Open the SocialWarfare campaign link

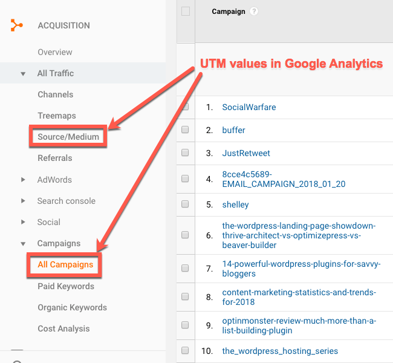pos(249,107)
